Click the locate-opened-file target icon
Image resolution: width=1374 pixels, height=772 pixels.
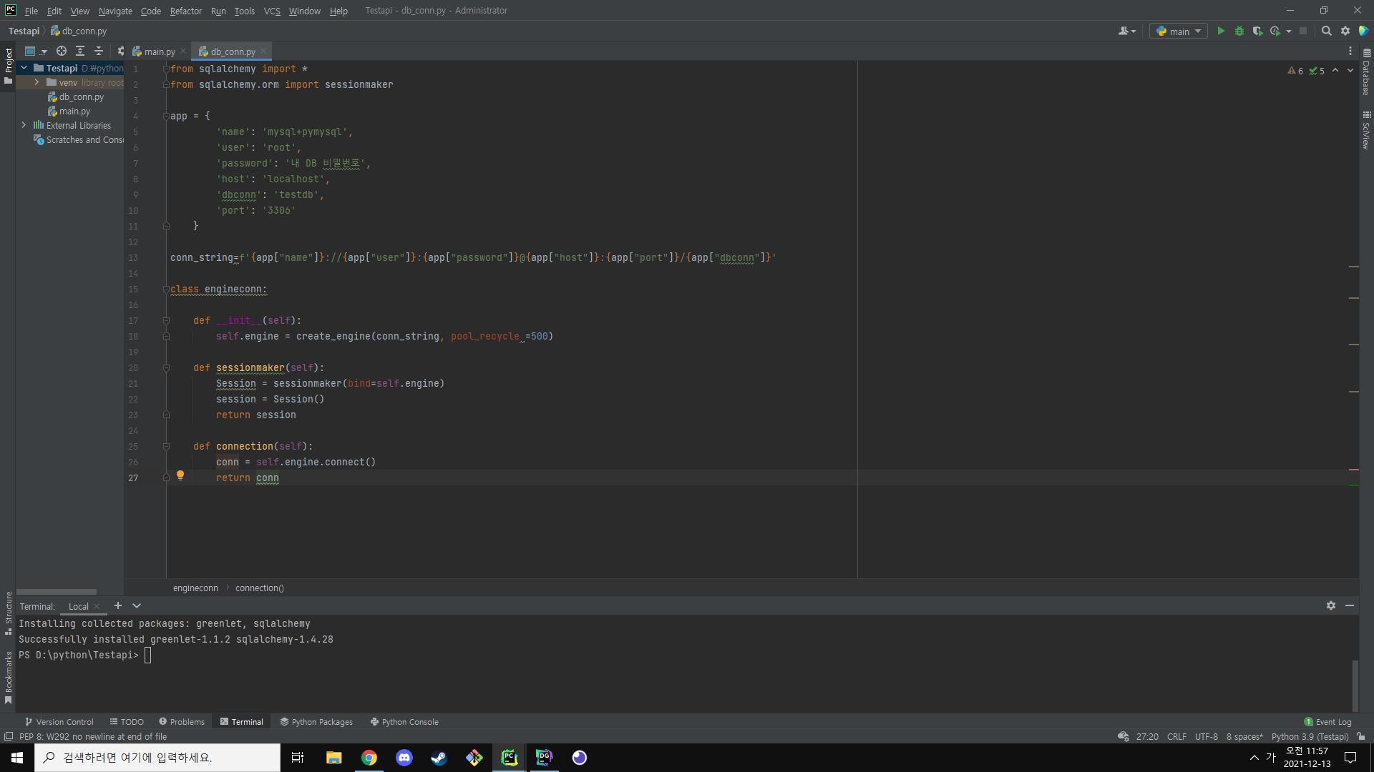pos(62,51)
